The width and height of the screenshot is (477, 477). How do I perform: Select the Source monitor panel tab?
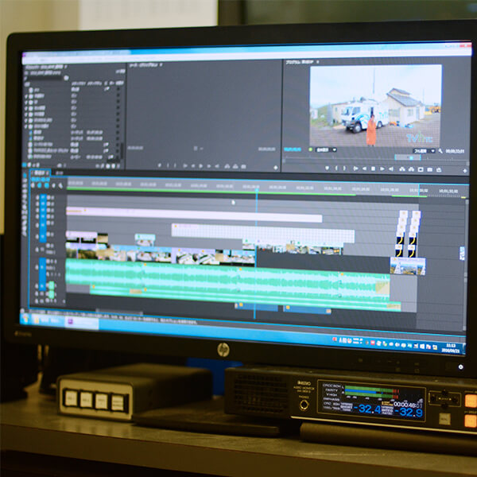tap(143, 65)
